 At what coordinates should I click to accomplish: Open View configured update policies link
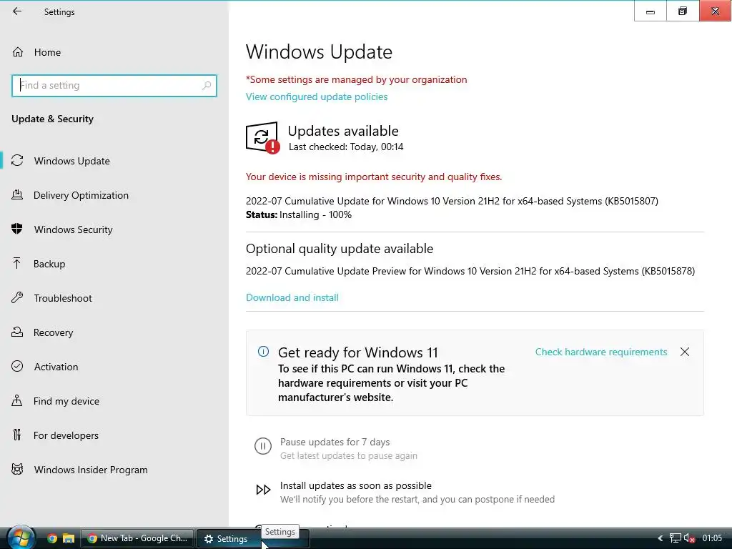[317, 97]
